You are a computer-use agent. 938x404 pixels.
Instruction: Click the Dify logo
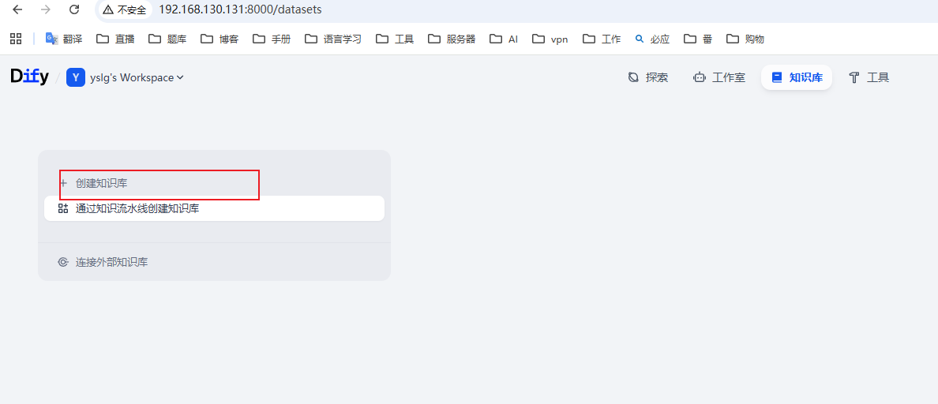click(29, 77)
